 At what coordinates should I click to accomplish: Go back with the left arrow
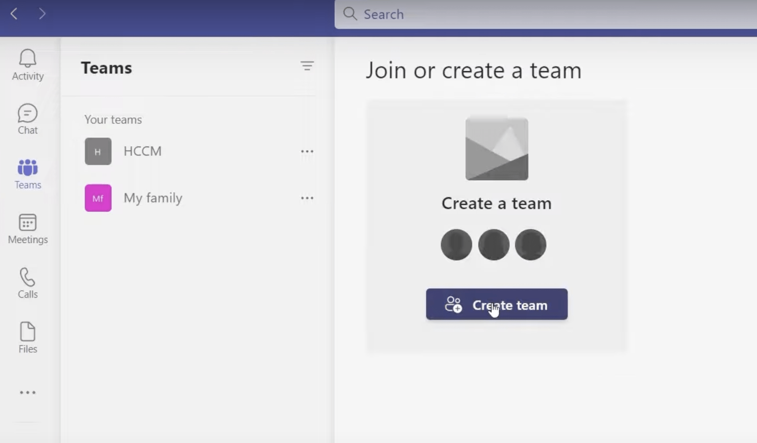[14, 14]
